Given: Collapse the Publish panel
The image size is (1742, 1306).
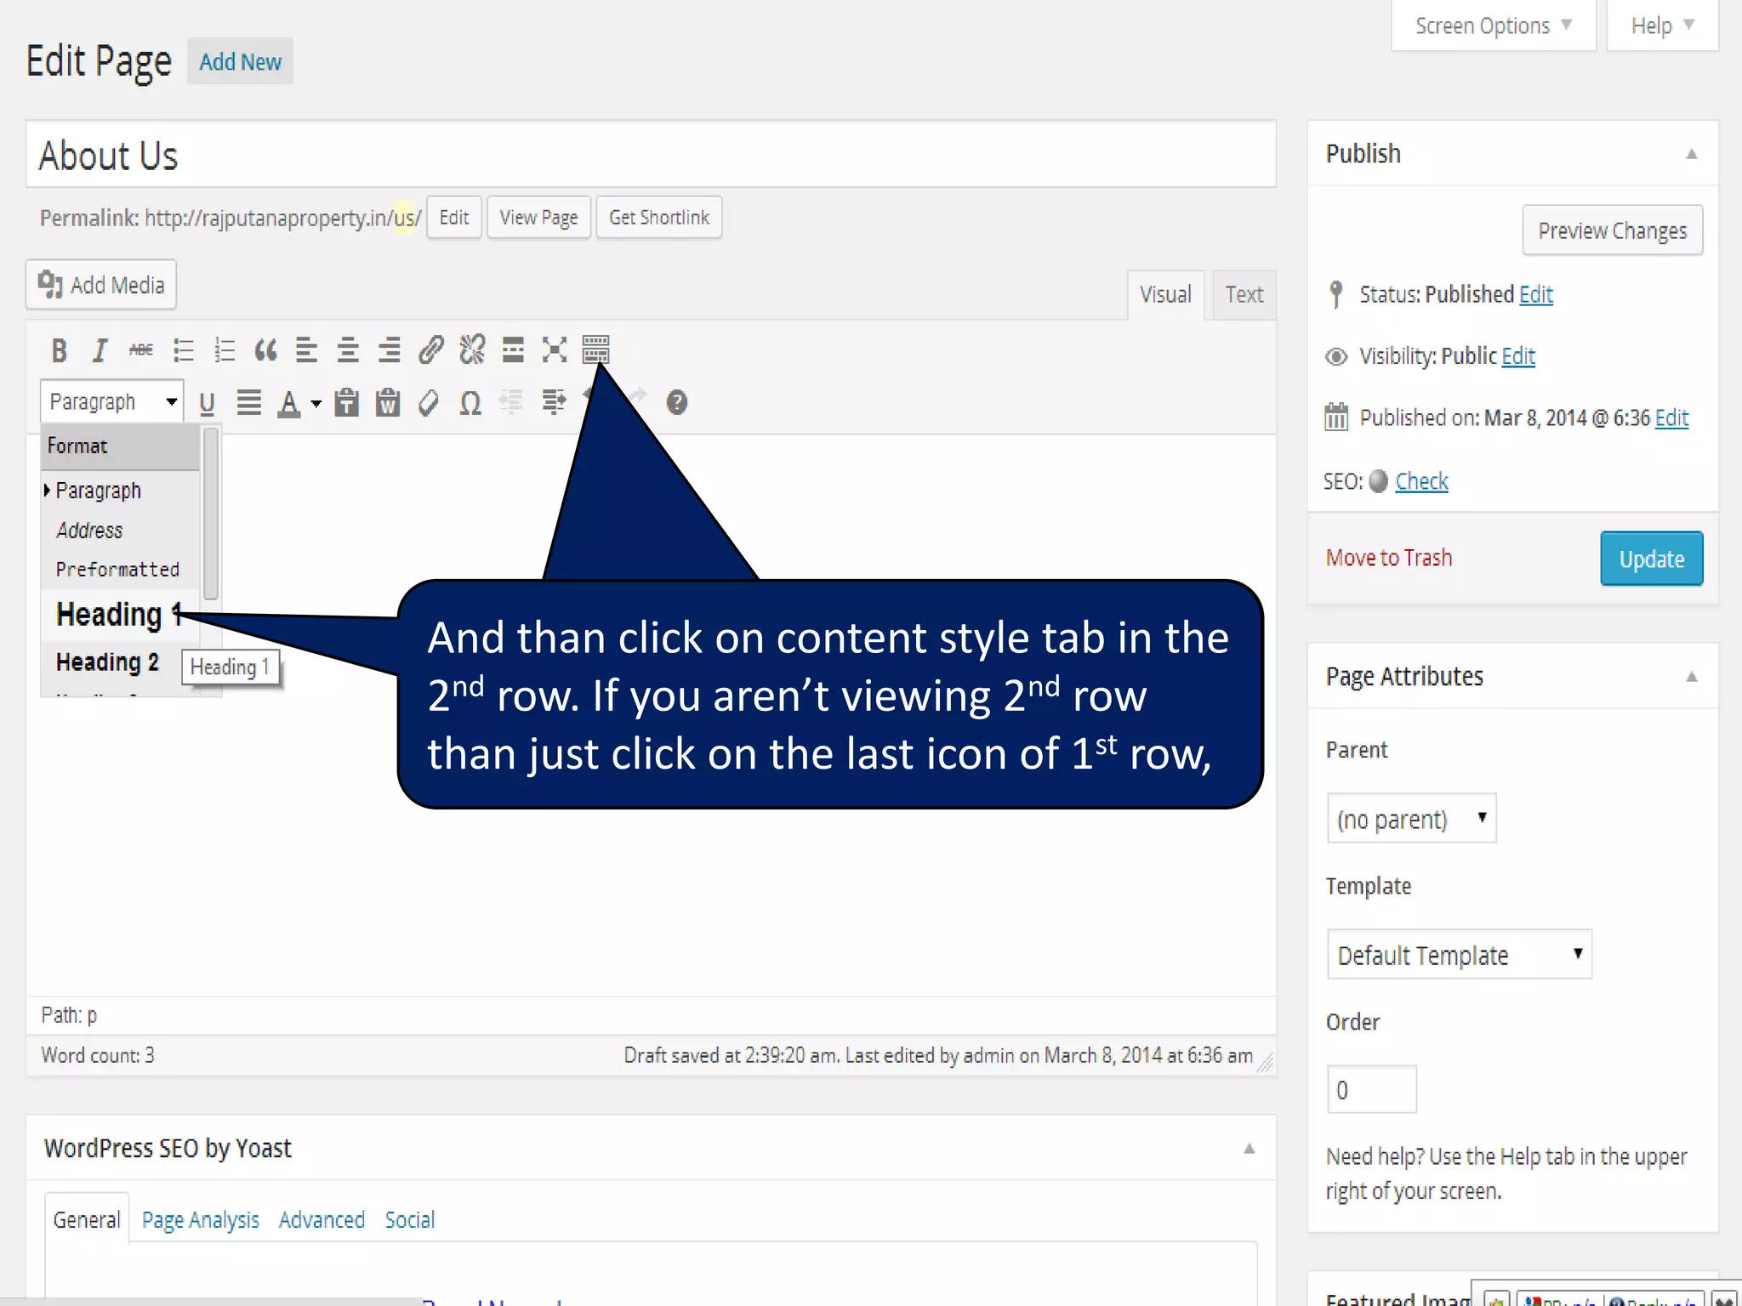Looking at the screenshot, I should click(x=1691, y=154).
